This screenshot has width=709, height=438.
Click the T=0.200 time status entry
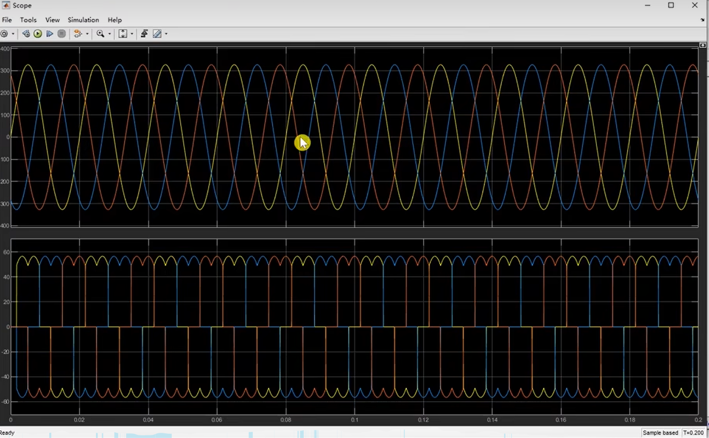[x=693, y=433]
